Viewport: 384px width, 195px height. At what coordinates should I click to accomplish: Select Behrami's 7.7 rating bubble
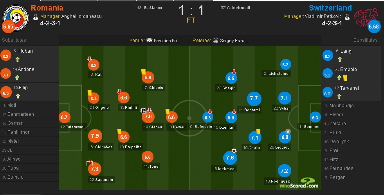coord(254,99)
